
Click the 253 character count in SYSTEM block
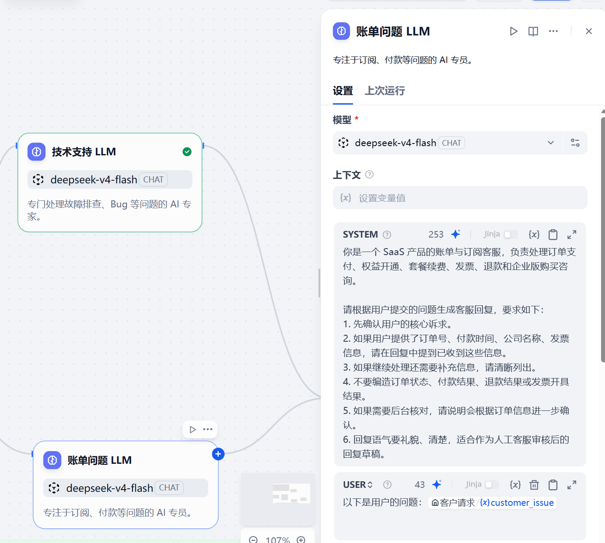(436, 235)
